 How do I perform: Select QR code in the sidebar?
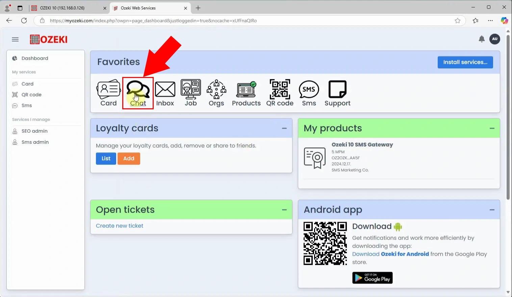(31, 94)
